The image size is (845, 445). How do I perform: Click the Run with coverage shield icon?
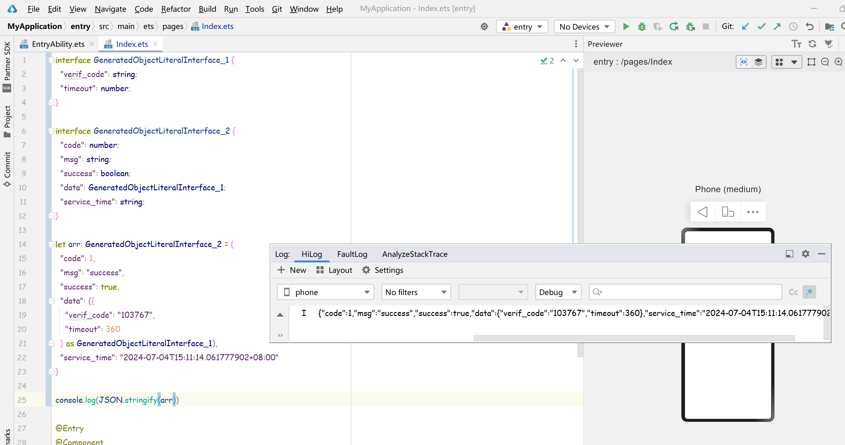click(x=658, y=26)
